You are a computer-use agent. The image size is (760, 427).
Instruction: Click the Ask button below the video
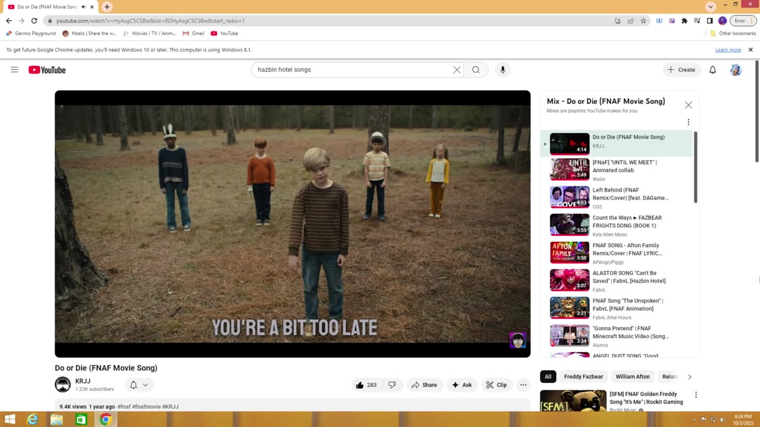461,385
